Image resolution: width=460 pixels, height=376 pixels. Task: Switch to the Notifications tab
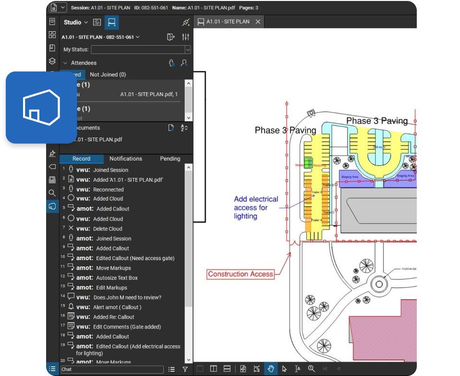point(126,159)
